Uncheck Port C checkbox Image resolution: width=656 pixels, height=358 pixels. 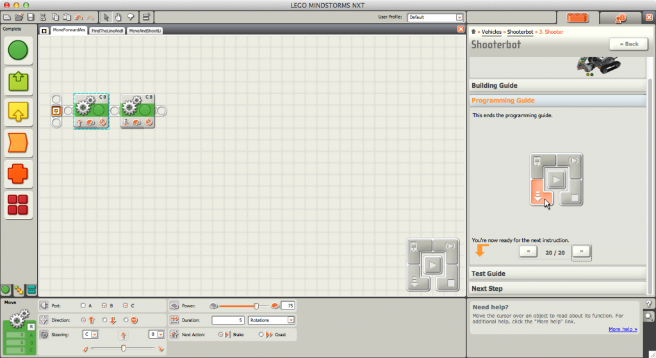pos(124,305)
